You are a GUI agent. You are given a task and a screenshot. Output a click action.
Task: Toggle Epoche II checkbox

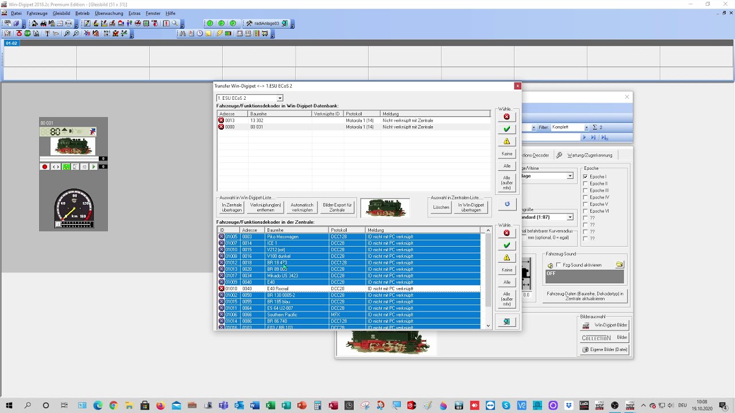pos(585,184)
